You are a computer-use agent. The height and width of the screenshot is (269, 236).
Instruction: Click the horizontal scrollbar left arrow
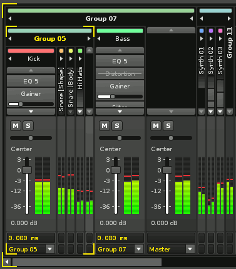pyautogui.click(x=7, y=261)
